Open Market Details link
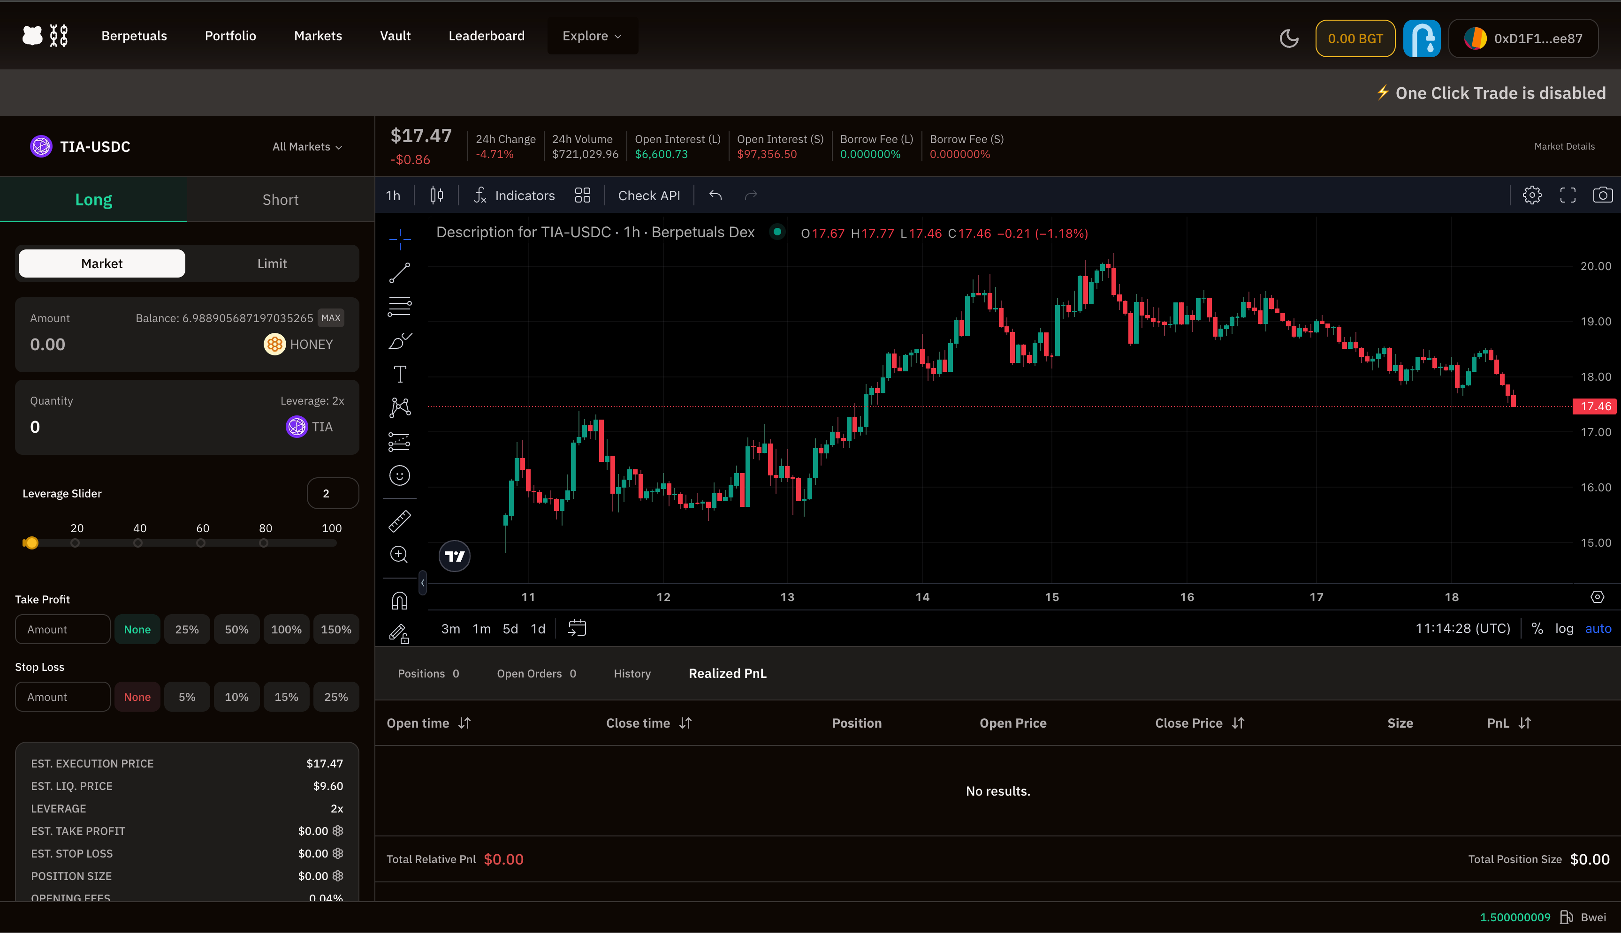Viewport: 1621px width, 933px height. click(1564, 147)
